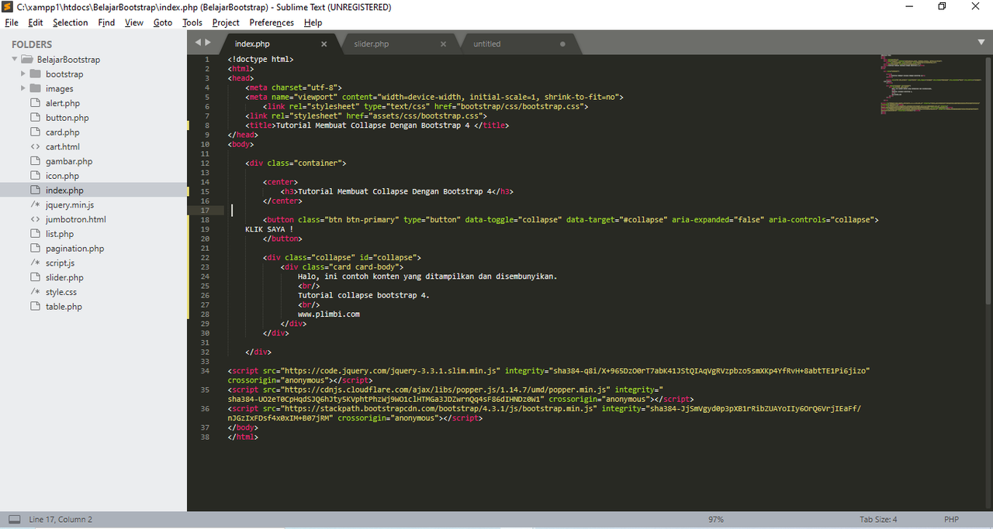The width and height of the screenshot is (993, 529).
Task: Click the code icon beside cart.html
Action: pos(35,146)
